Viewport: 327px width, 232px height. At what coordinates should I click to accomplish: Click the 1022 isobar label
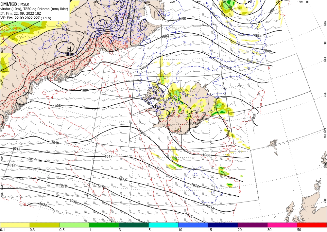[43, 204]
